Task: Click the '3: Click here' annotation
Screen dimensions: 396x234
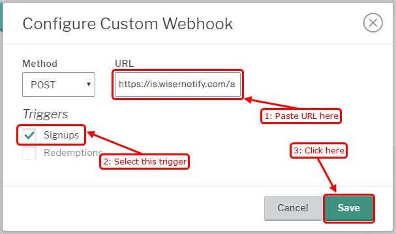Action: tap(319, 150)
